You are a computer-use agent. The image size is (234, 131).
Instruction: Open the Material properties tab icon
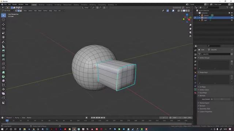pos(195,93)
